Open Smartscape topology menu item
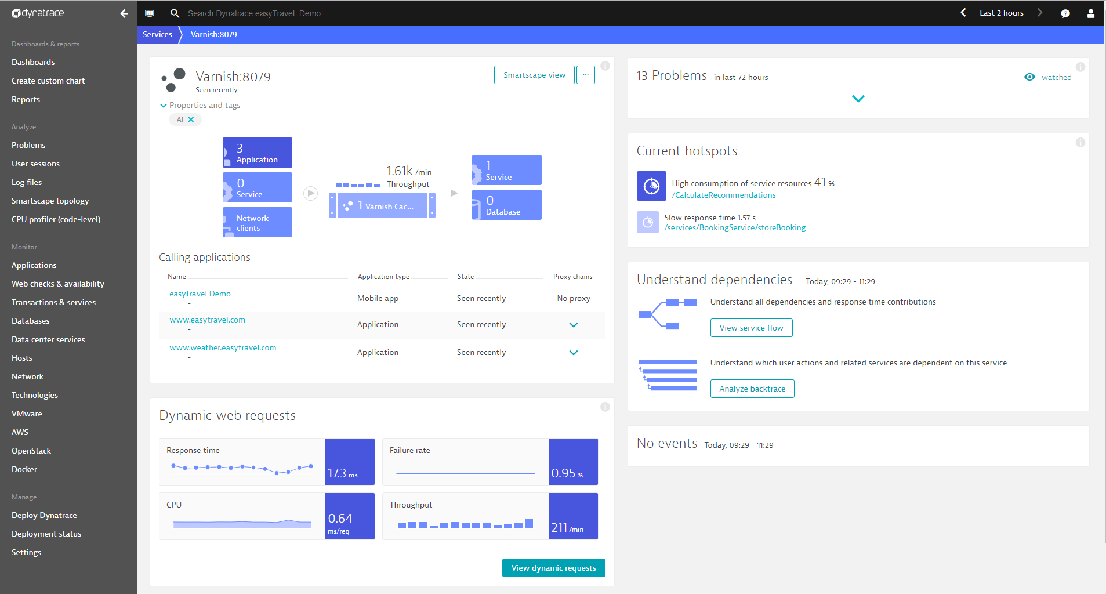The height and width of the screenshot is (594, 1106). tap(50, 201)
